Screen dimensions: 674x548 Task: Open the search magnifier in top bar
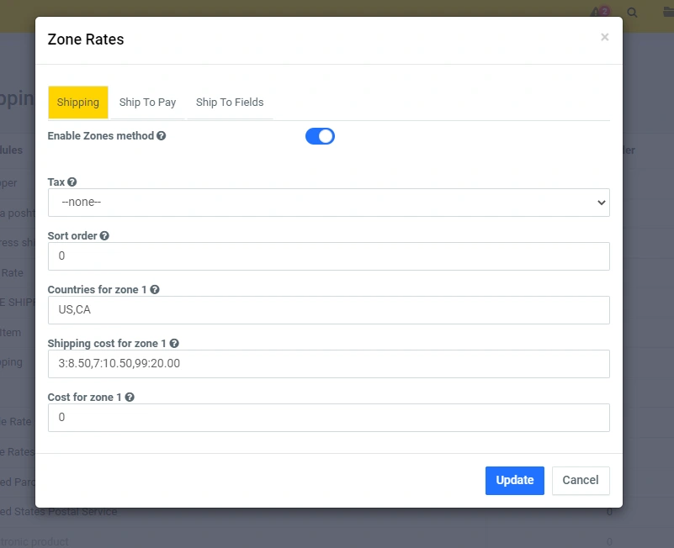[x=632, y=13]
